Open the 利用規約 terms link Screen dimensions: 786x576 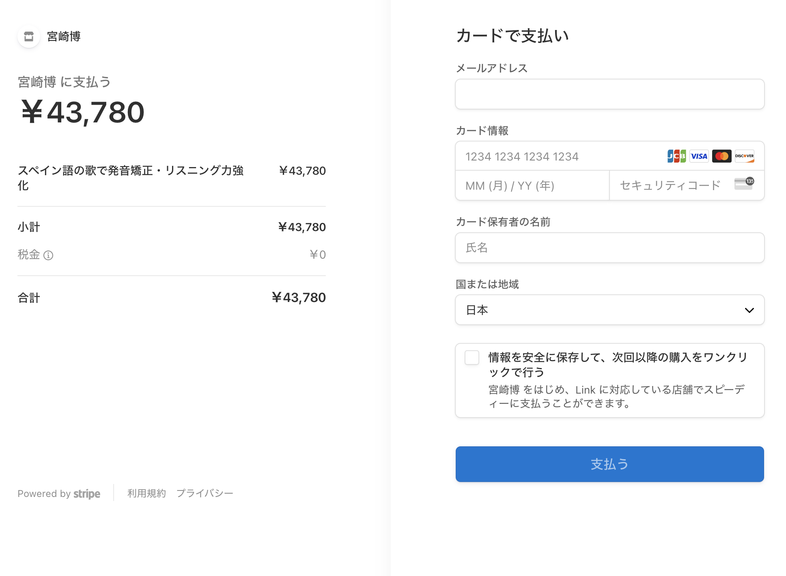[147, 493]
